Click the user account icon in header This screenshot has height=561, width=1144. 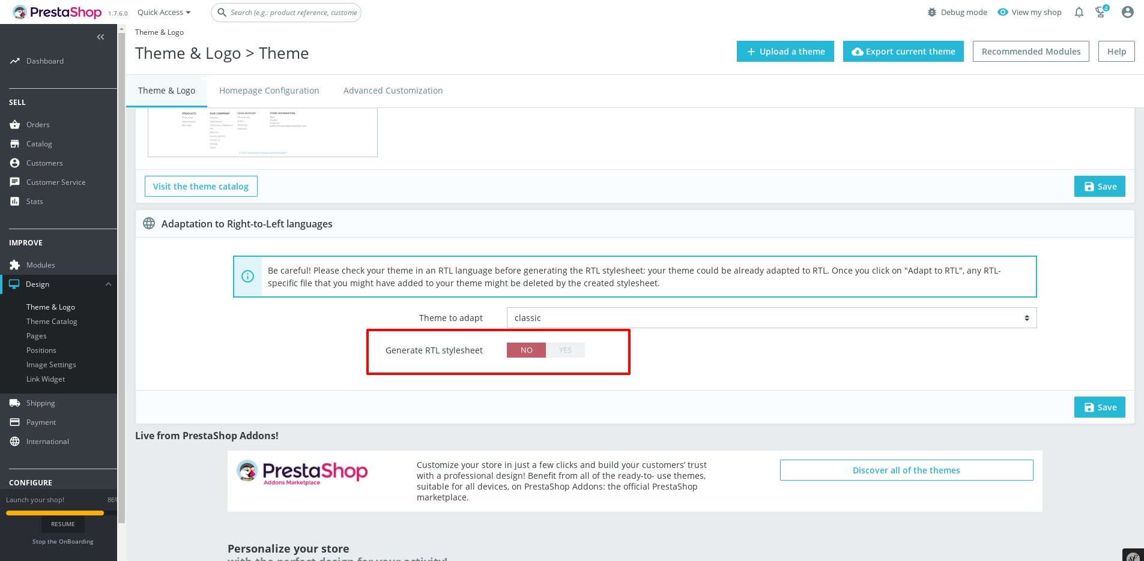(1128, 11)
